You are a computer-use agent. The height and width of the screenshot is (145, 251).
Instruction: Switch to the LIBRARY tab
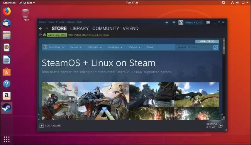click(x=80, y=29)
